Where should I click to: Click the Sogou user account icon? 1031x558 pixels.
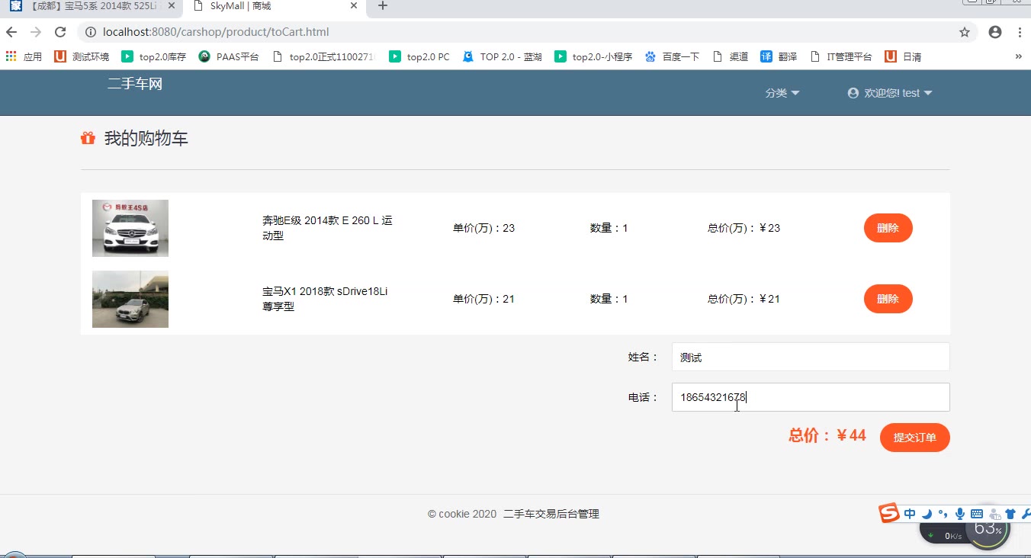[x=994, y=514]
